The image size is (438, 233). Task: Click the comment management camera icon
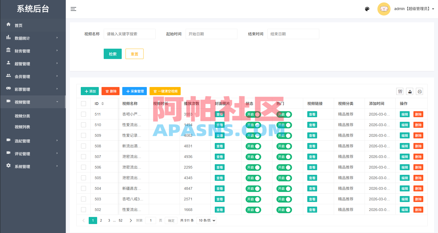(x=8, y=153)
